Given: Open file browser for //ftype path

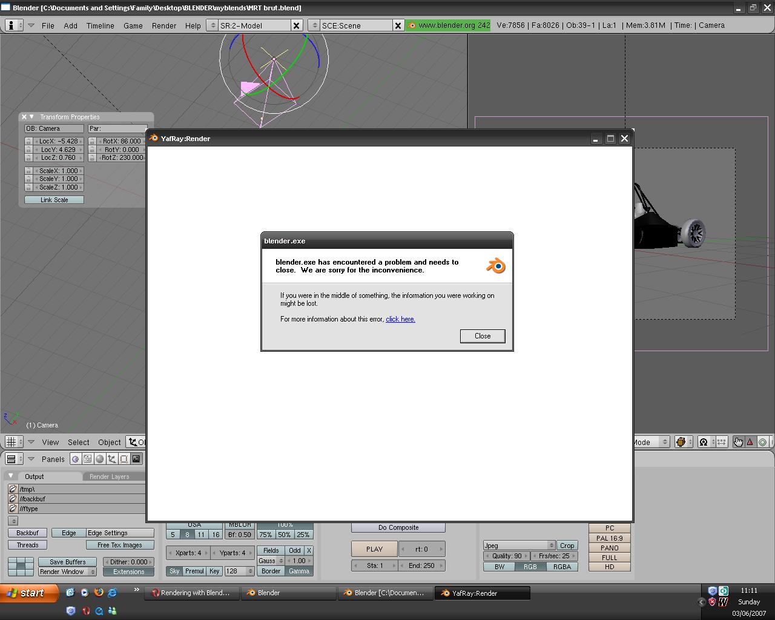Looking at the screenshot, I should click(x=13, y=509).
